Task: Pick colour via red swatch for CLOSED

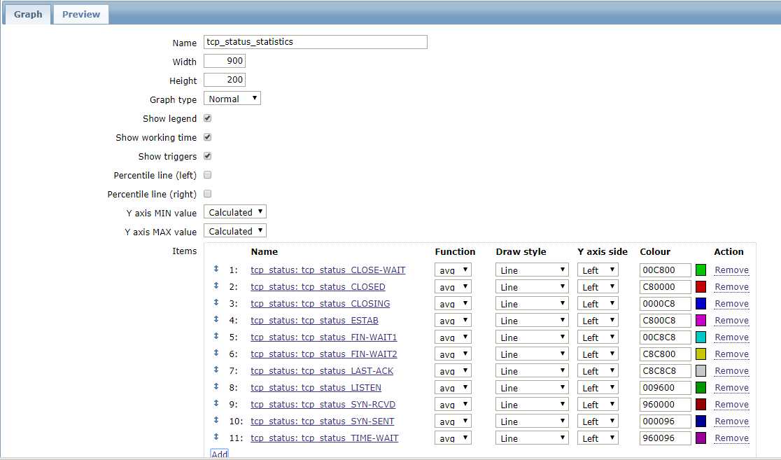Action: click(701, 287)
